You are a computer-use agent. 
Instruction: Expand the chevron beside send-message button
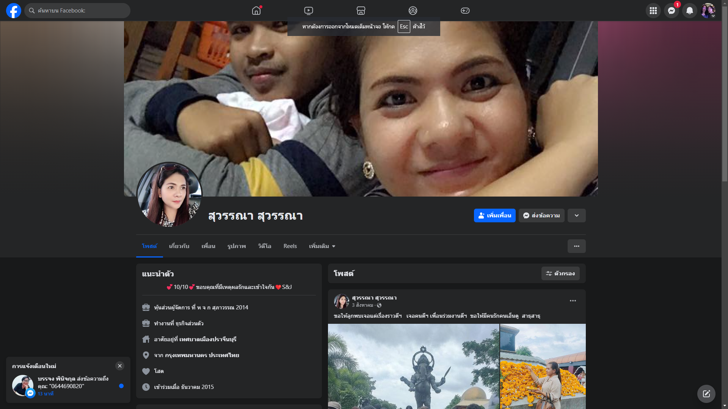click(577, 215)
